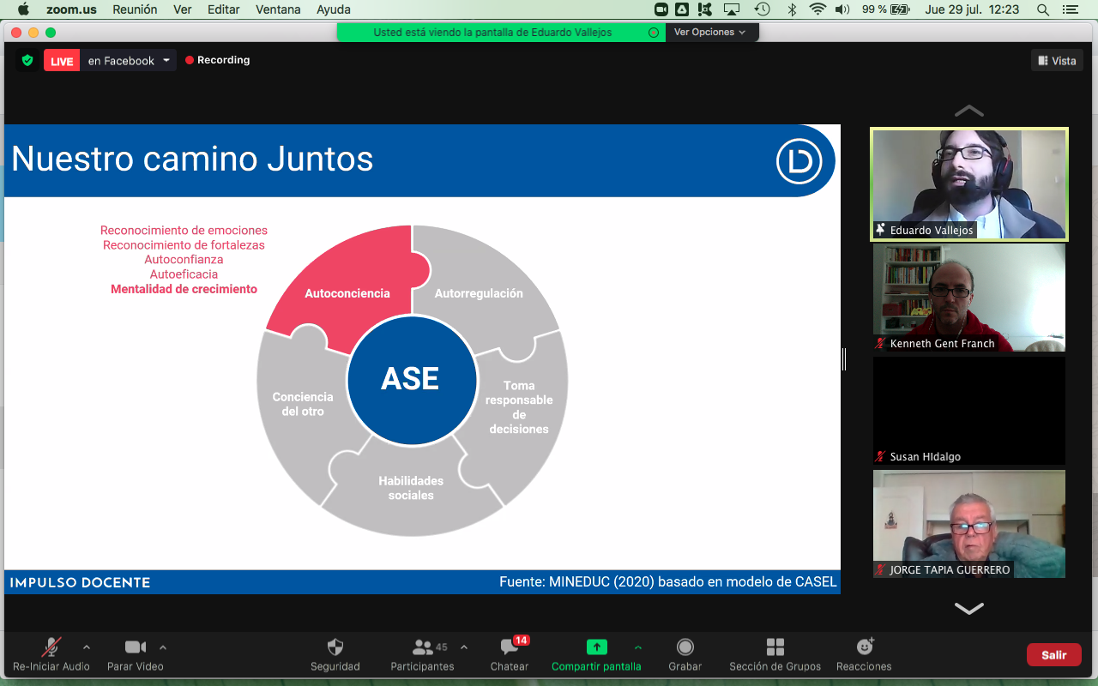
Task: Click the green Compartir pantalla icon
Action: tap(596, 647)
